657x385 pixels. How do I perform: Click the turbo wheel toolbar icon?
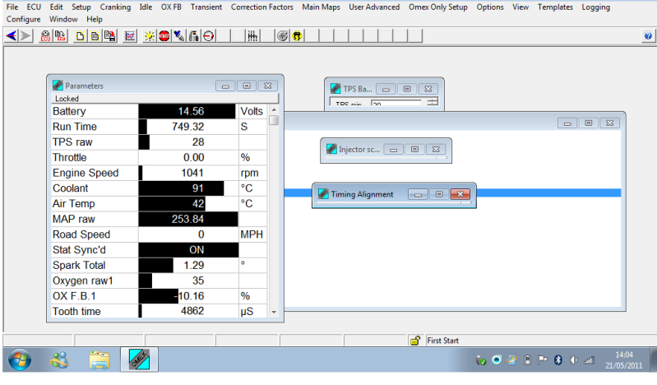pos(282,36)
